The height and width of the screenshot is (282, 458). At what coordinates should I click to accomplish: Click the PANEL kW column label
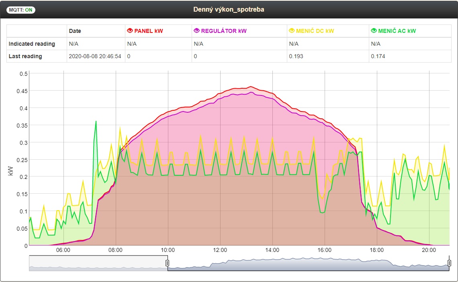click(x=149, y=31)
